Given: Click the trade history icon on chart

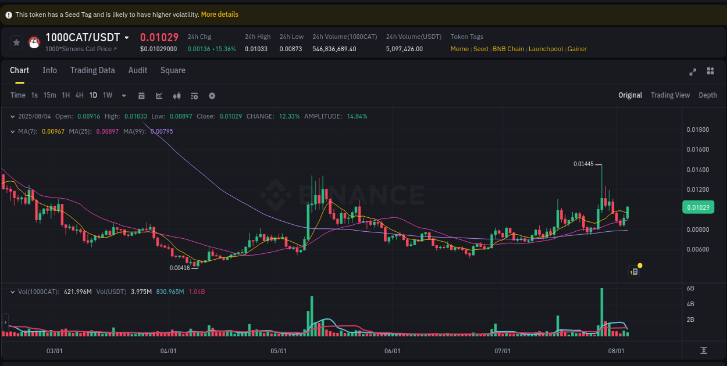Looking at the screenshot, I should tap(634, 271).
